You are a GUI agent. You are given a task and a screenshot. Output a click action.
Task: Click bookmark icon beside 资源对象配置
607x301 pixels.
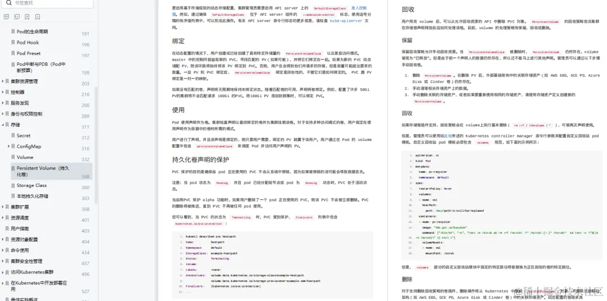(x=7, y=239)
